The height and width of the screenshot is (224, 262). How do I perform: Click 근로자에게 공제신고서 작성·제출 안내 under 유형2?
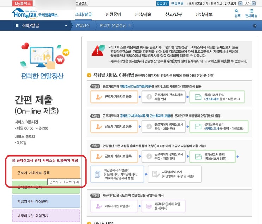click(164, 126)
